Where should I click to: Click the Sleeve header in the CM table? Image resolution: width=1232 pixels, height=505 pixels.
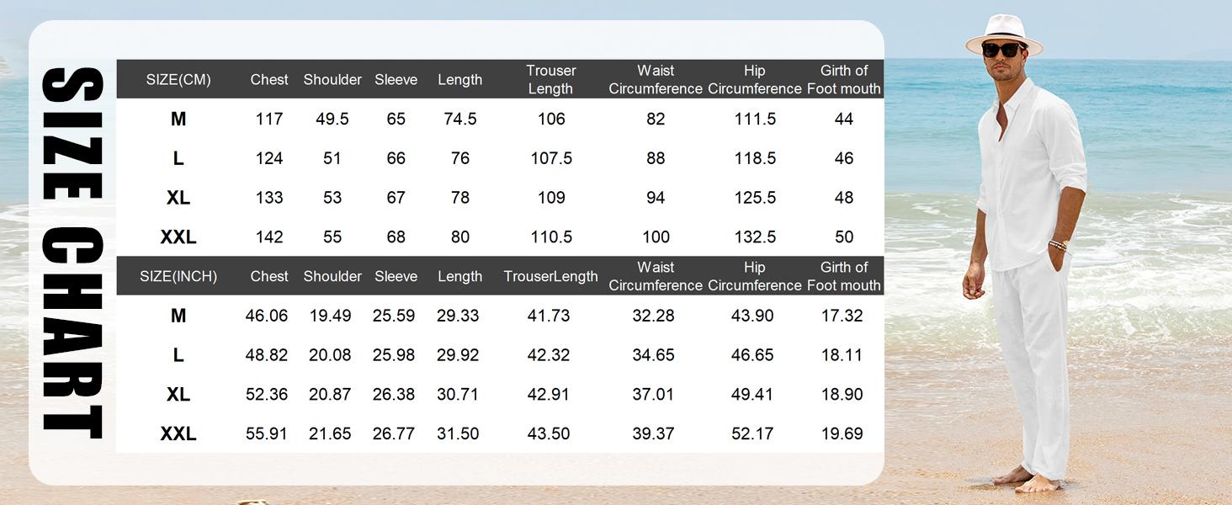(396, 80)
